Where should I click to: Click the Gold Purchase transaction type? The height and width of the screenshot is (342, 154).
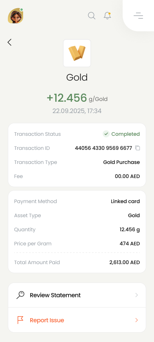point(121,162)
